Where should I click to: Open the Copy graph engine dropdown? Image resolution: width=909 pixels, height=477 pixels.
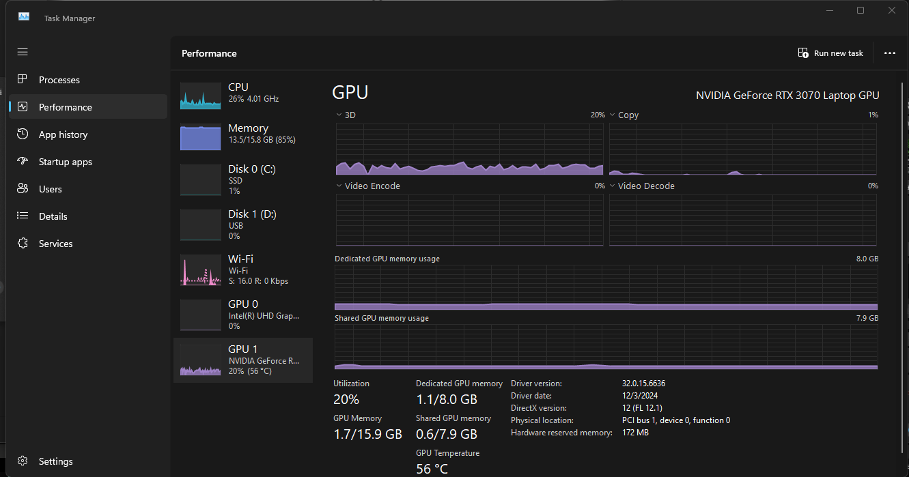(x=613, y=115)
